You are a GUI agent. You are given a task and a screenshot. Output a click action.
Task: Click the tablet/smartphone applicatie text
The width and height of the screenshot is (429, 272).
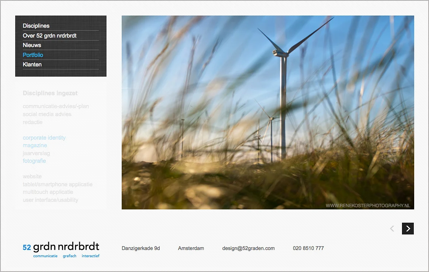click(x=57, y=184)
